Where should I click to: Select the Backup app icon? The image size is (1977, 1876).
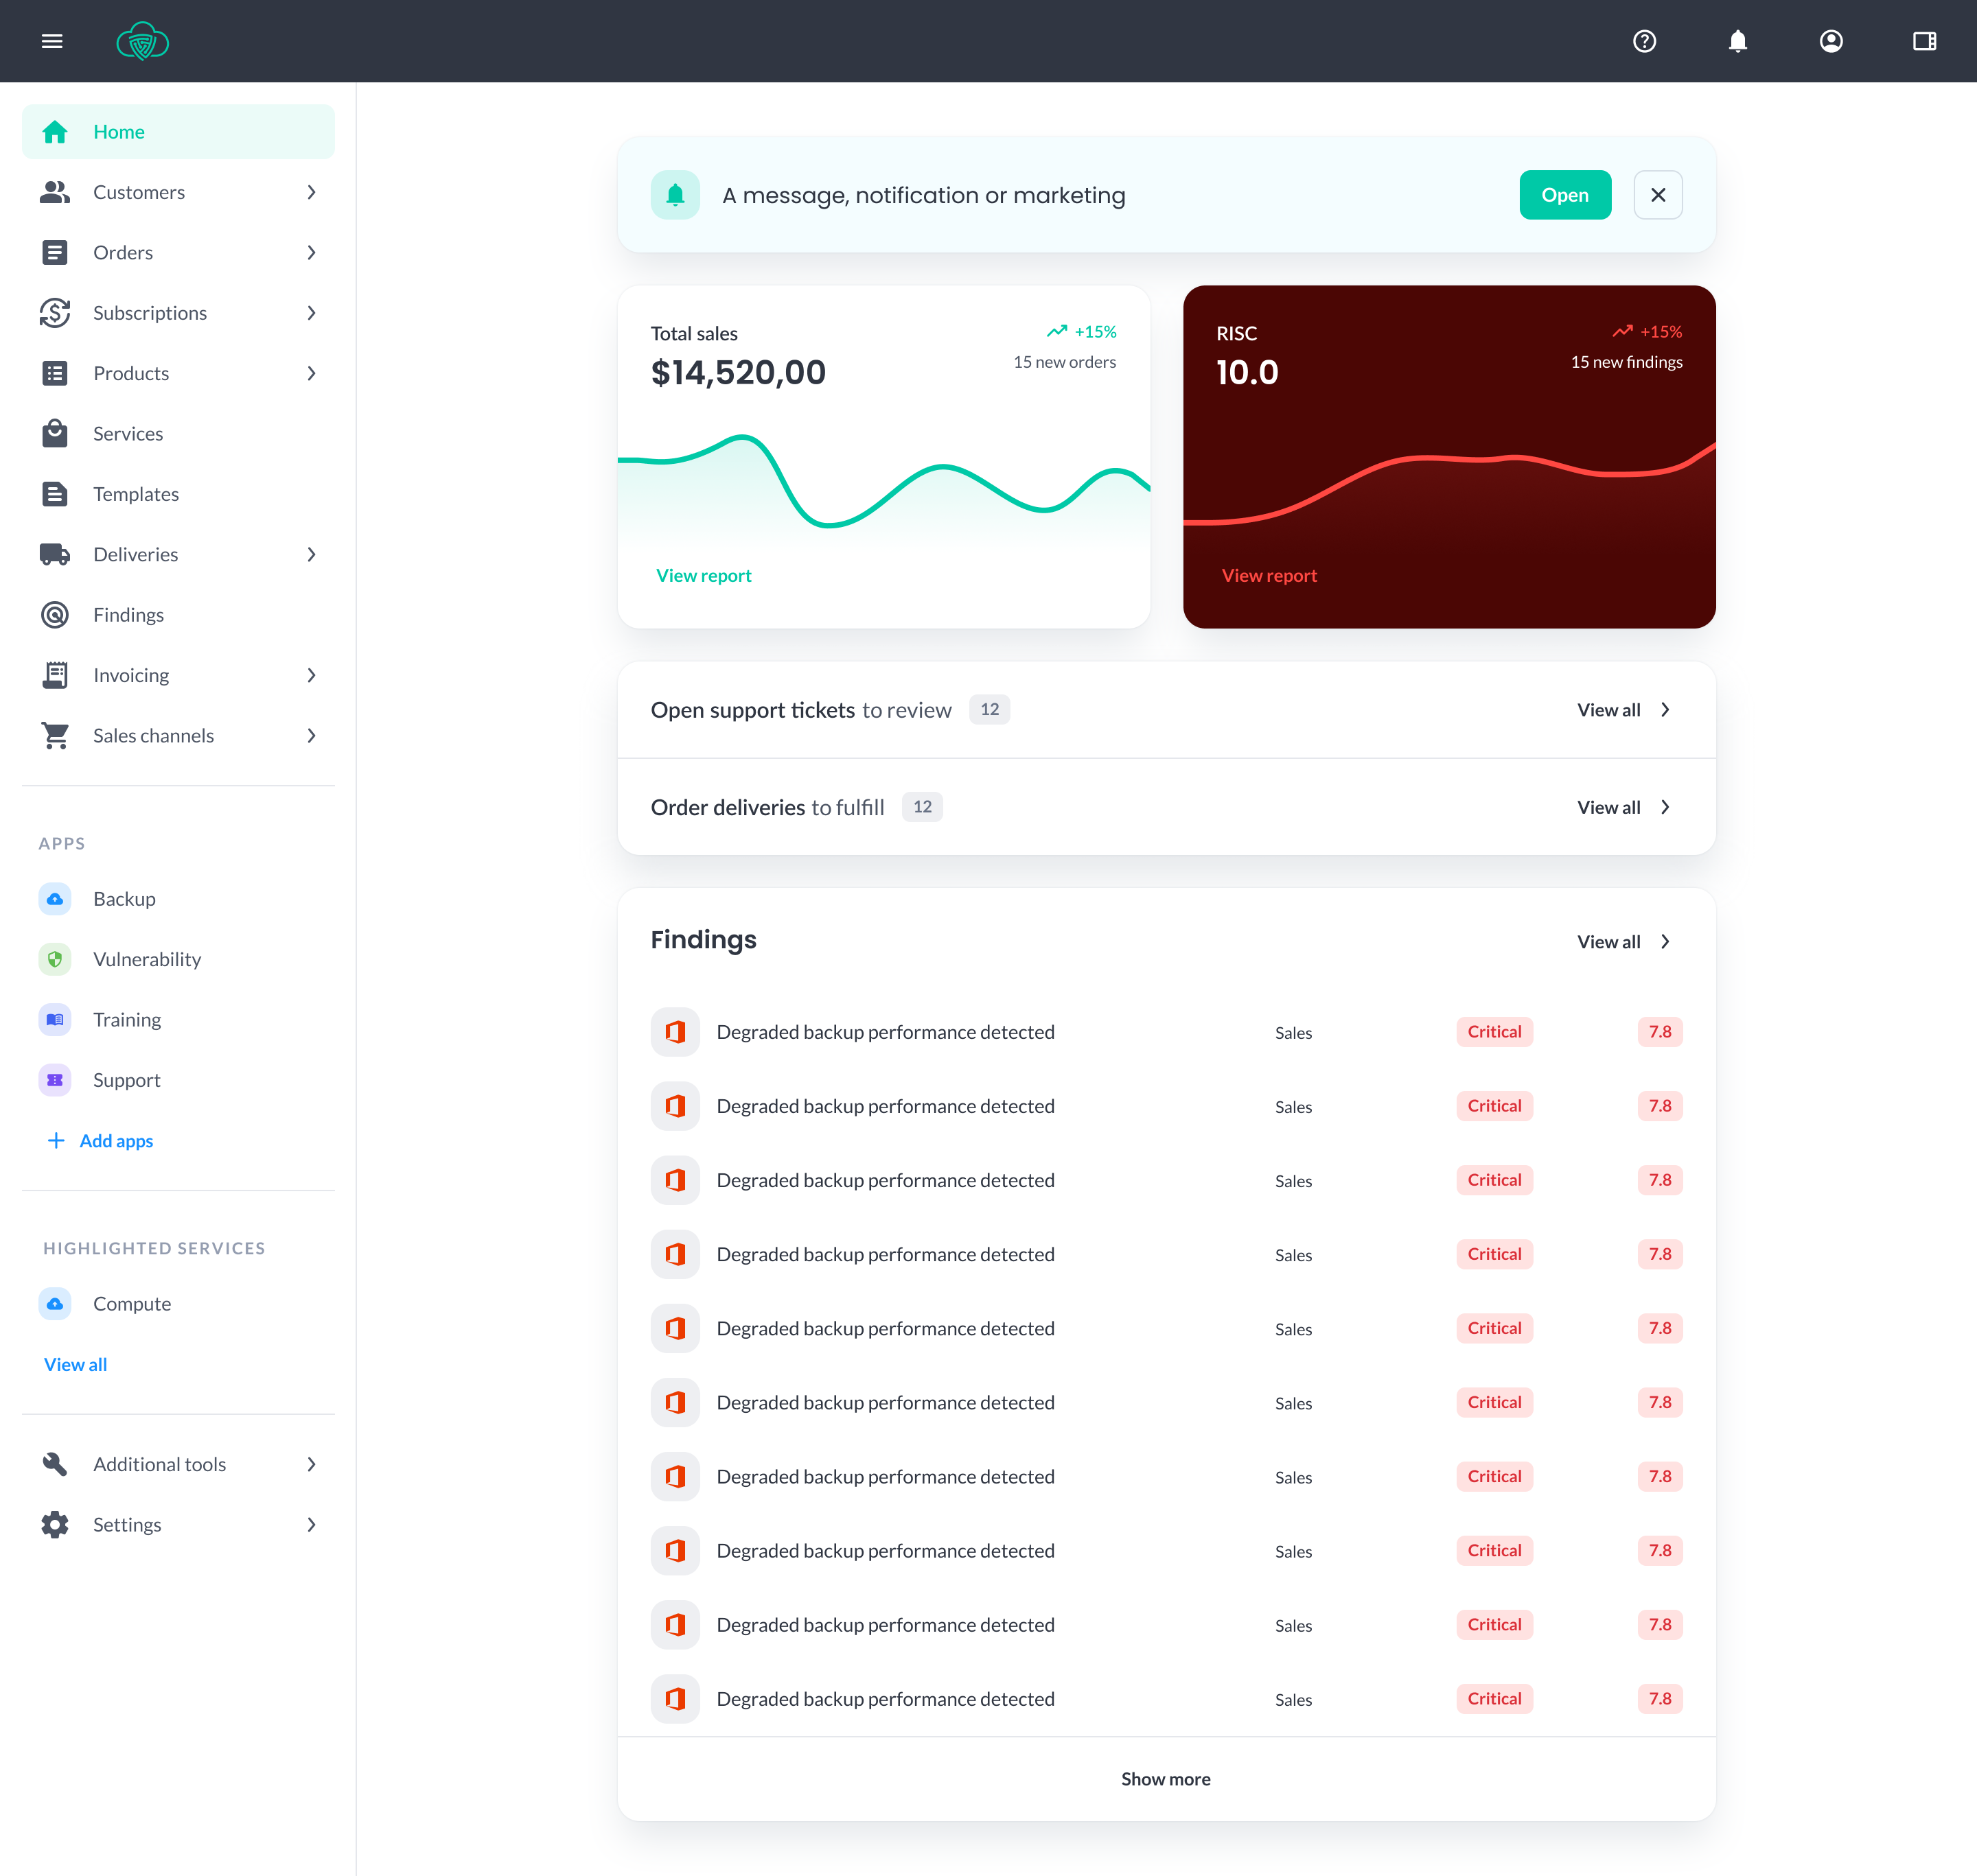pos(55,898)
